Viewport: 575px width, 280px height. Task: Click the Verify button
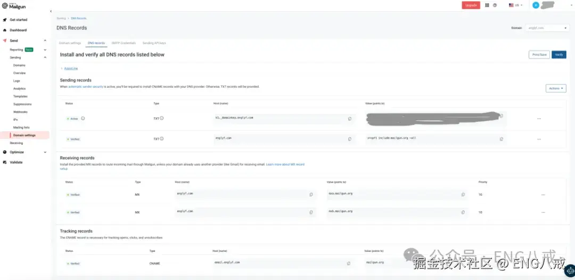click(559, 55)
